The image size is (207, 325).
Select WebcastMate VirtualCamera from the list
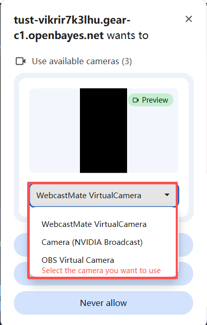coord(94,224)
